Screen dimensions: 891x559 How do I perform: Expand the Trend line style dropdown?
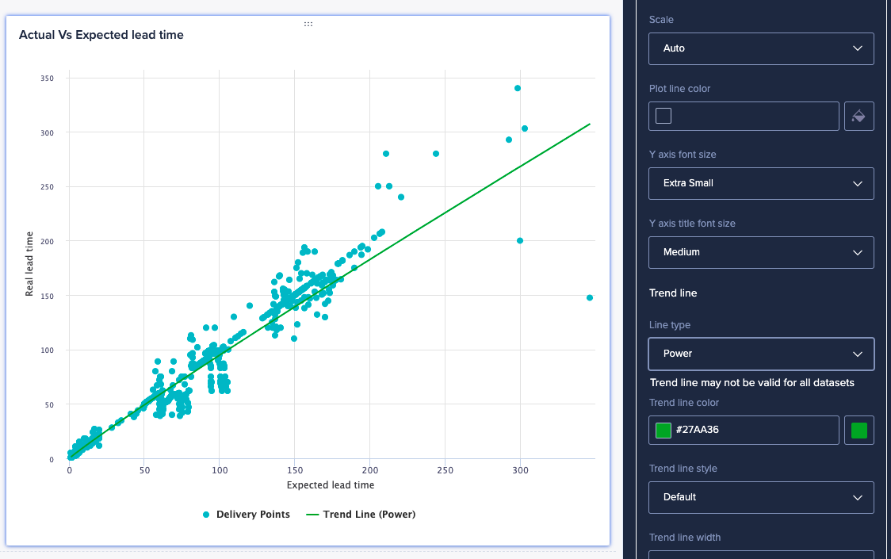coord(761,497)
